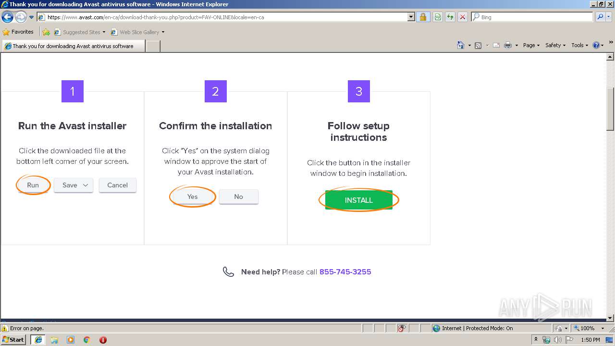The height and width of the screenshot is (346, 615).
Task: Toggle the Compatibility View icon
Action: tap(438, 17)
